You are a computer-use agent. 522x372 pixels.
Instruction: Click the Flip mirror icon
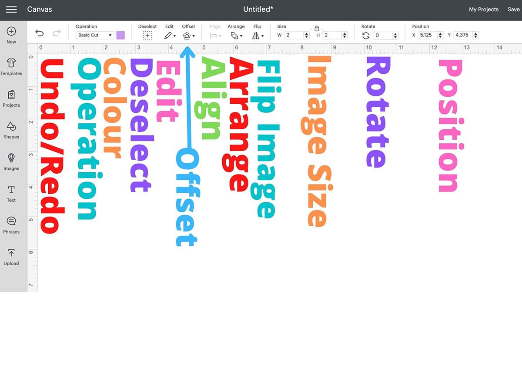pyautogui.click(x=256, y=36)
